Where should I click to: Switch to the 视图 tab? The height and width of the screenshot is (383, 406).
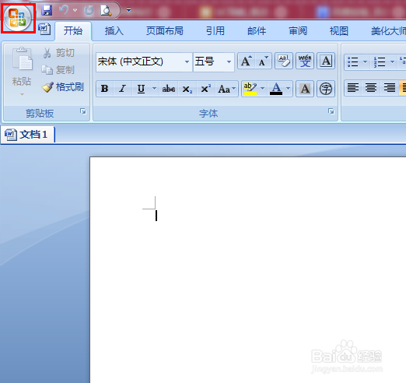[x=339, y=31]
